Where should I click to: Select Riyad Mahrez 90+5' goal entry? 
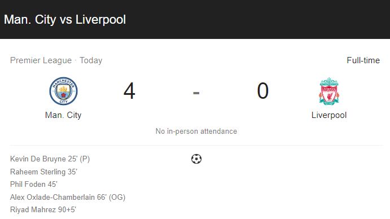point(43,209)
